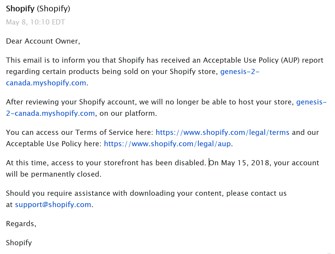
Task: Open the Shopify legal terms URL
Action: (x=222, y=133)
